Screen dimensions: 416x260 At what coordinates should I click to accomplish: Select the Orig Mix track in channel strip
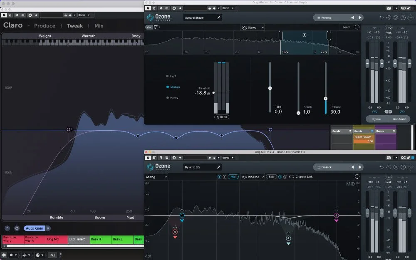[57, 239]
